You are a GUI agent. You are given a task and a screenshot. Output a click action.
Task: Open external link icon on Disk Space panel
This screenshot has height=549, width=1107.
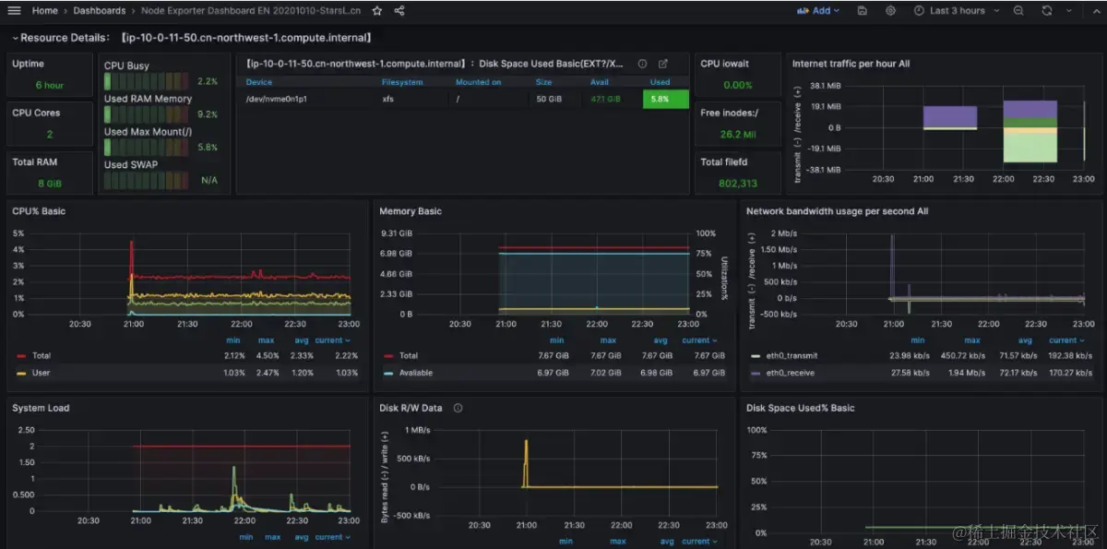[x=662, y=64]
